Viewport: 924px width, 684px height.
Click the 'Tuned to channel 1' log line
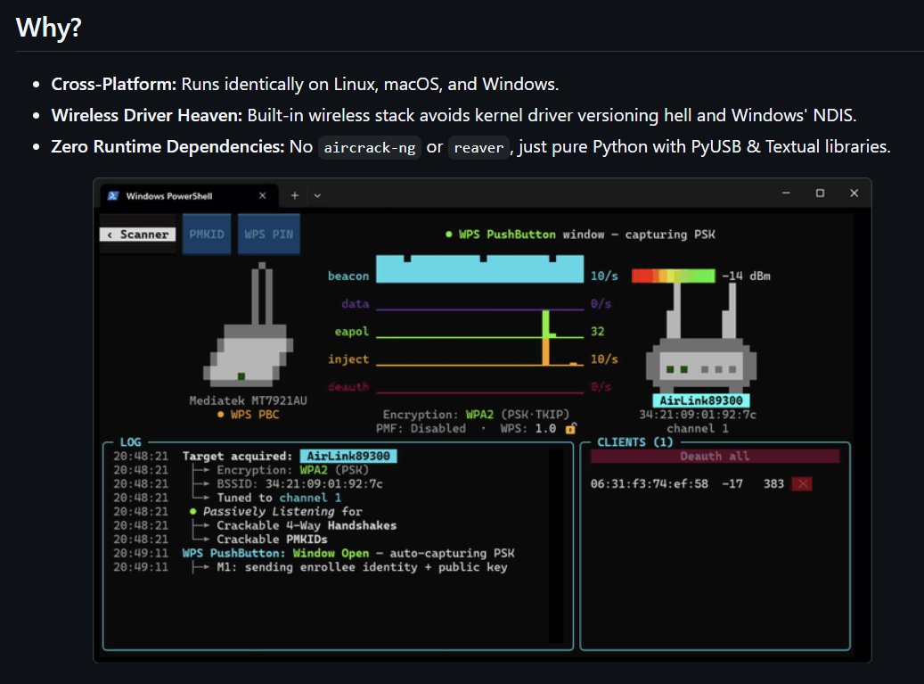pos(279,498)
